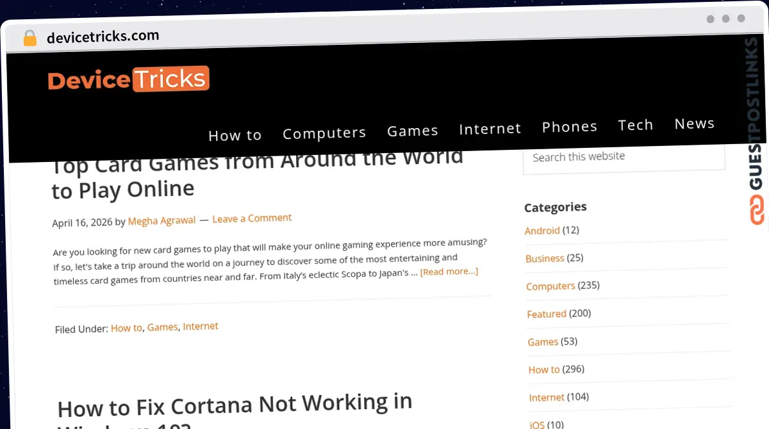Open the Featured category
Image resolution: width=769 pixels, height=429 pixels.
coord(547,314)
